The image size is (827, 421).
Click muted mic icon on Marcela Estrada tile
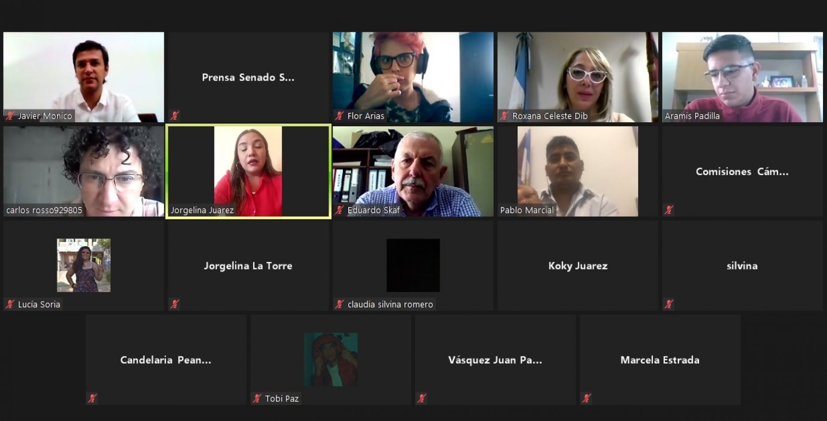coord(586,398)
